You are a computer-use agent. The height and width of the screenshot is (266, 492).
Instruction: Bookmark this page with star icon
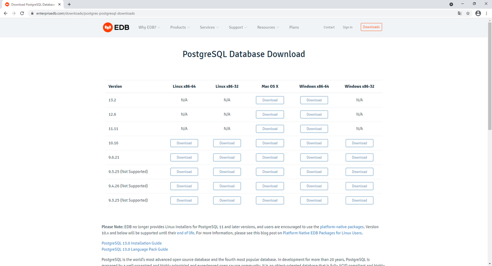[x=468, y=13]
